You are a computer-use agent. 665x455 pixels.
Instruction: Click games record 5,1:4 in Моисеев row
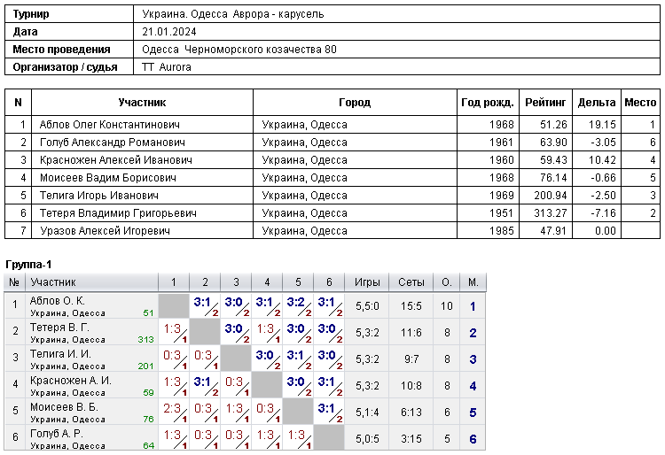click(367, 413)
